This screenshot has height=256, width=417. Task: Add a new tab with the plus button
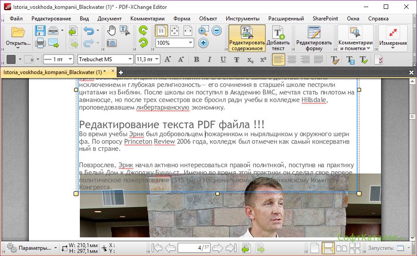(x=121, y=72)
